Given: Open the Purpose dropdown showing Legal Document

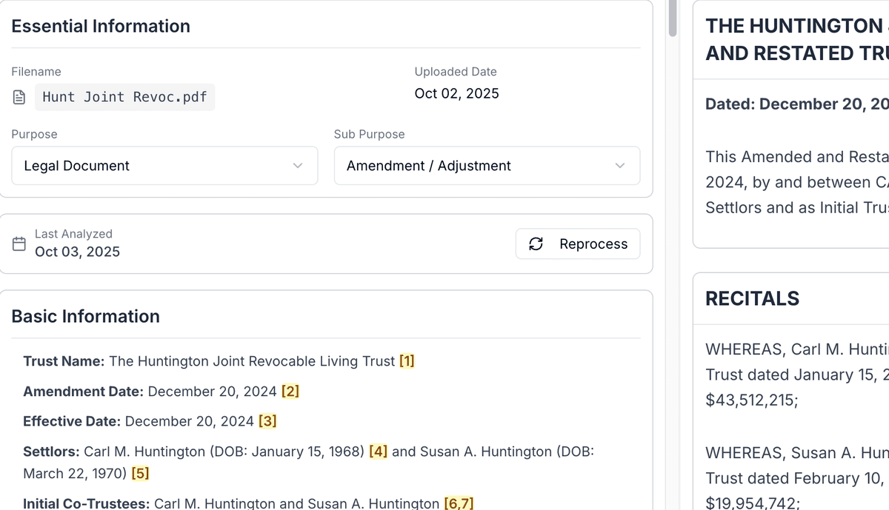Looking at the screenshot, I should (x=163, y=166).
